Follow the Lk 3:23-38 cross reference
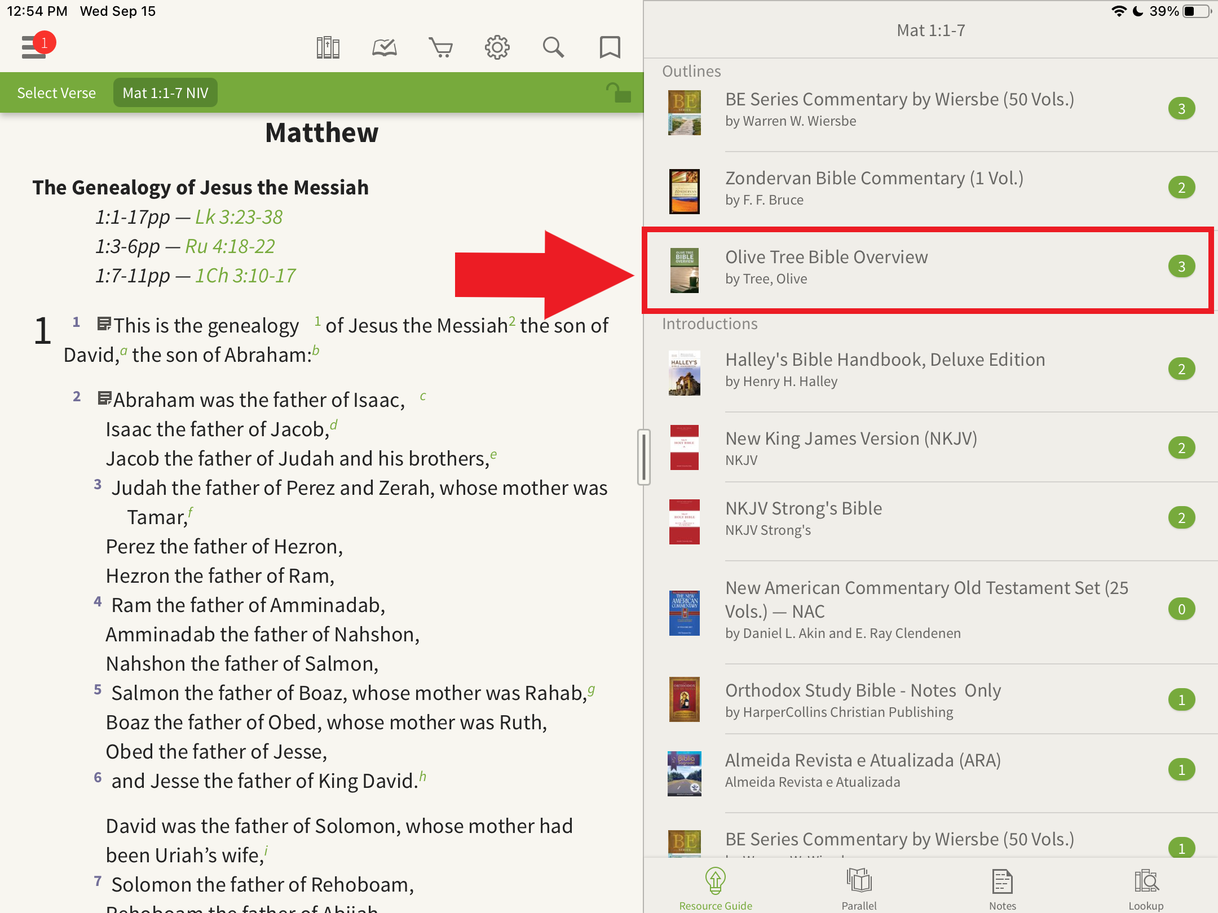Image resolution: width=1218 pixels, height=913 pixels. (239, 217)
